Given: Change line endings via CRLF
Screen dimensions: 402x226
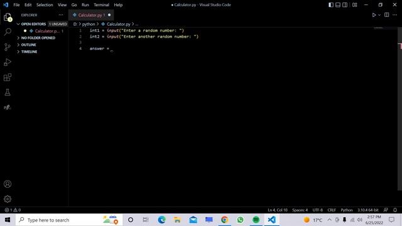Looking at the screenshot, I should pyautogui.click(x=332, y=210).
